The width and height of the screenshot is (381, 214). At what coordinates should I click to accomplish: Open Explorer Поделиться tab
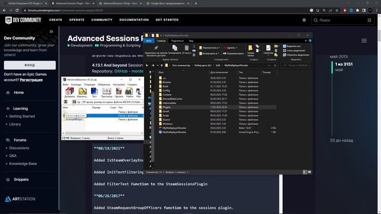pos(177,41)
